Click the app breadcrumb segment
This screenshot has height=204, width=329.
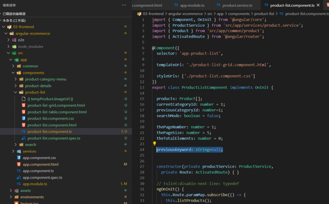pyautogui.click(x=220, y=14)
